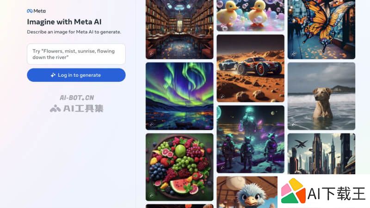Click the sparkle icon on the login button
This screenshot has height=208, width=370.
[53, 75]
